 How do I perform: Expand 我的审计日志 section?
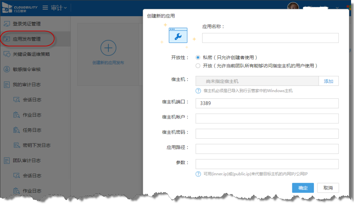point(27,85)
